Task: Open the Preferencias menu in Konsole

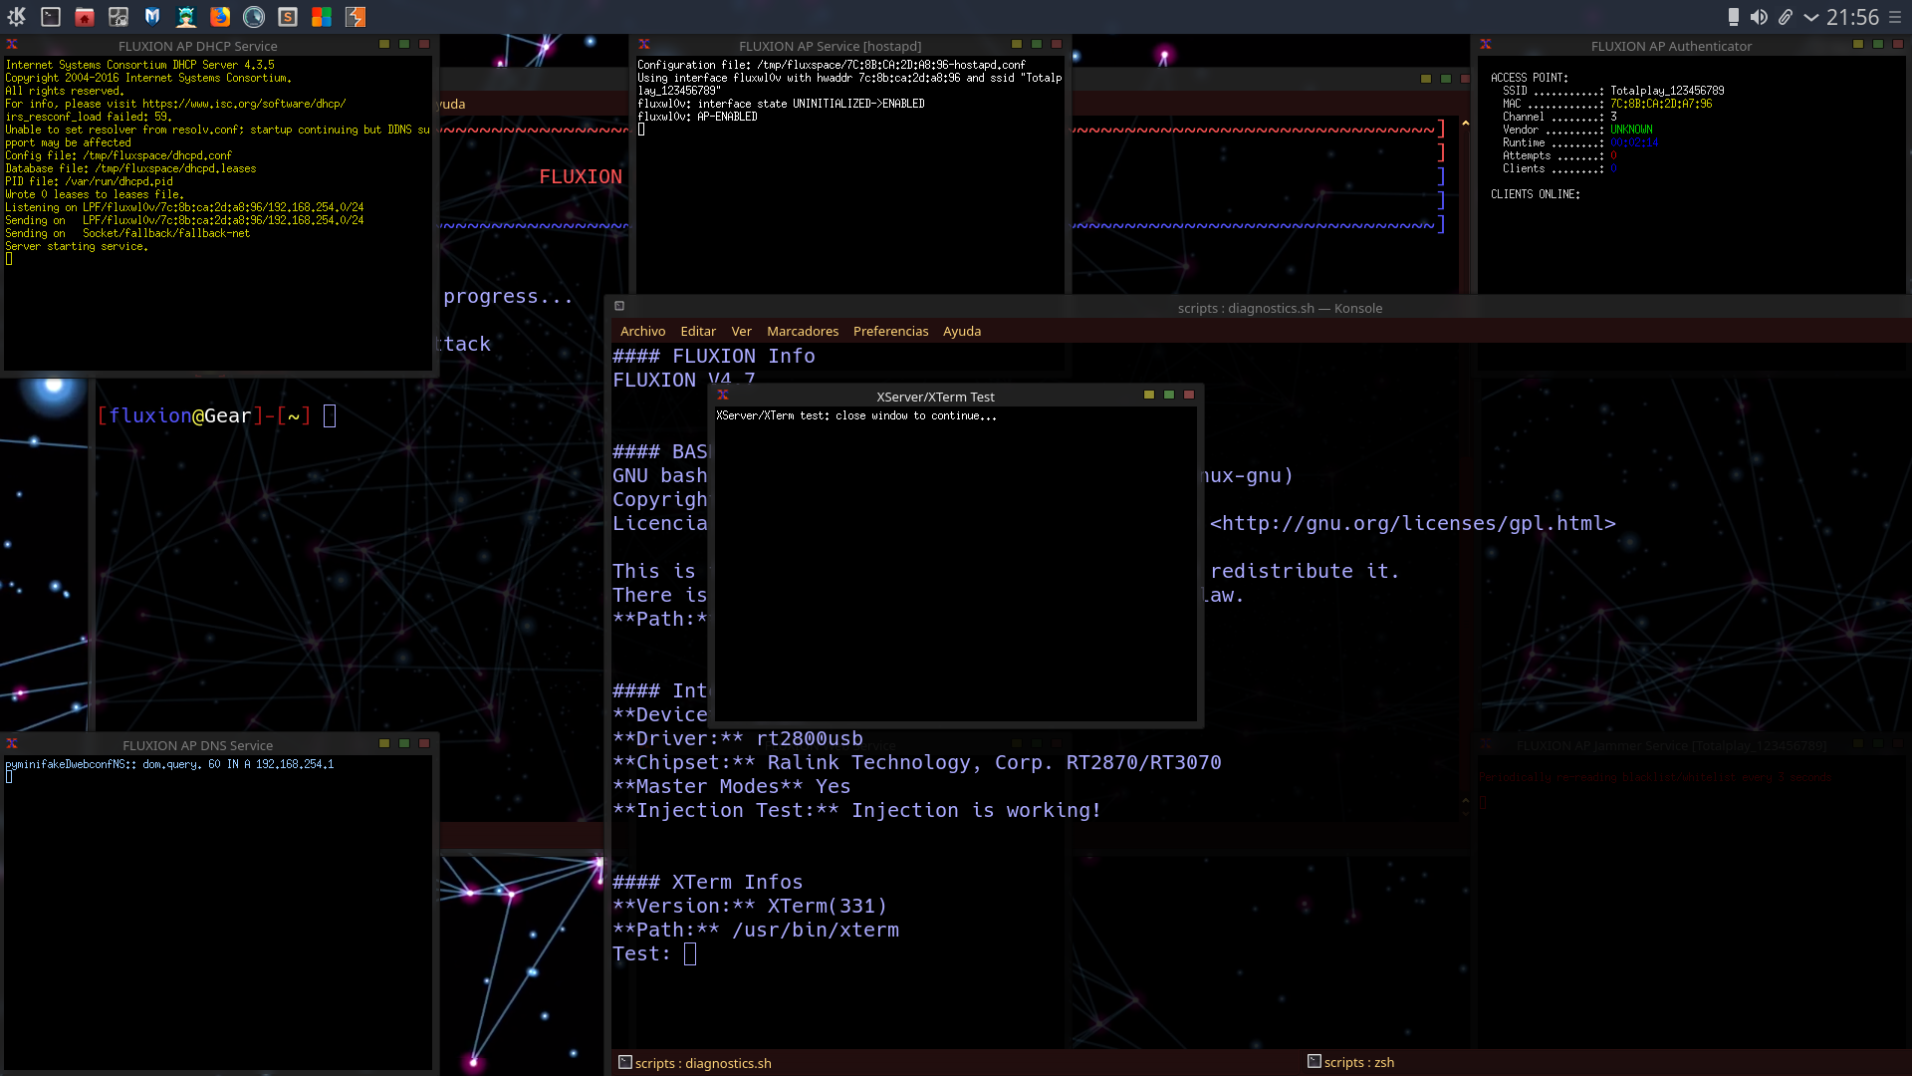Action: [x=890, y=331]
